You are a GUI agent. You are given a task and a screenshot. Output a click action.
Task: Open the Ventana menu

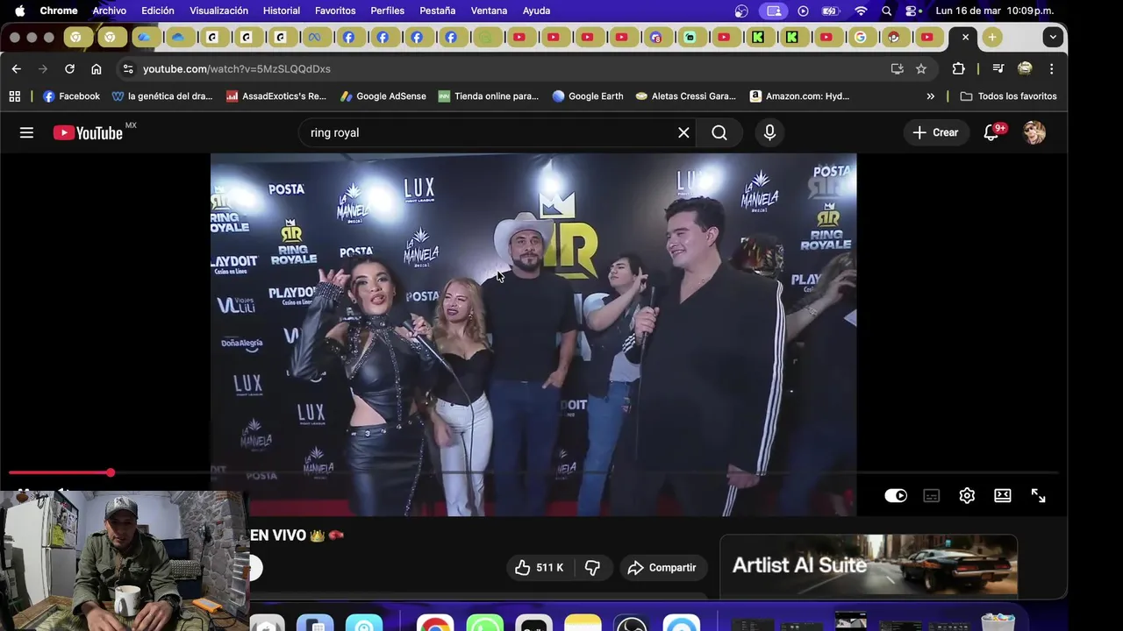tap(489, 11)
